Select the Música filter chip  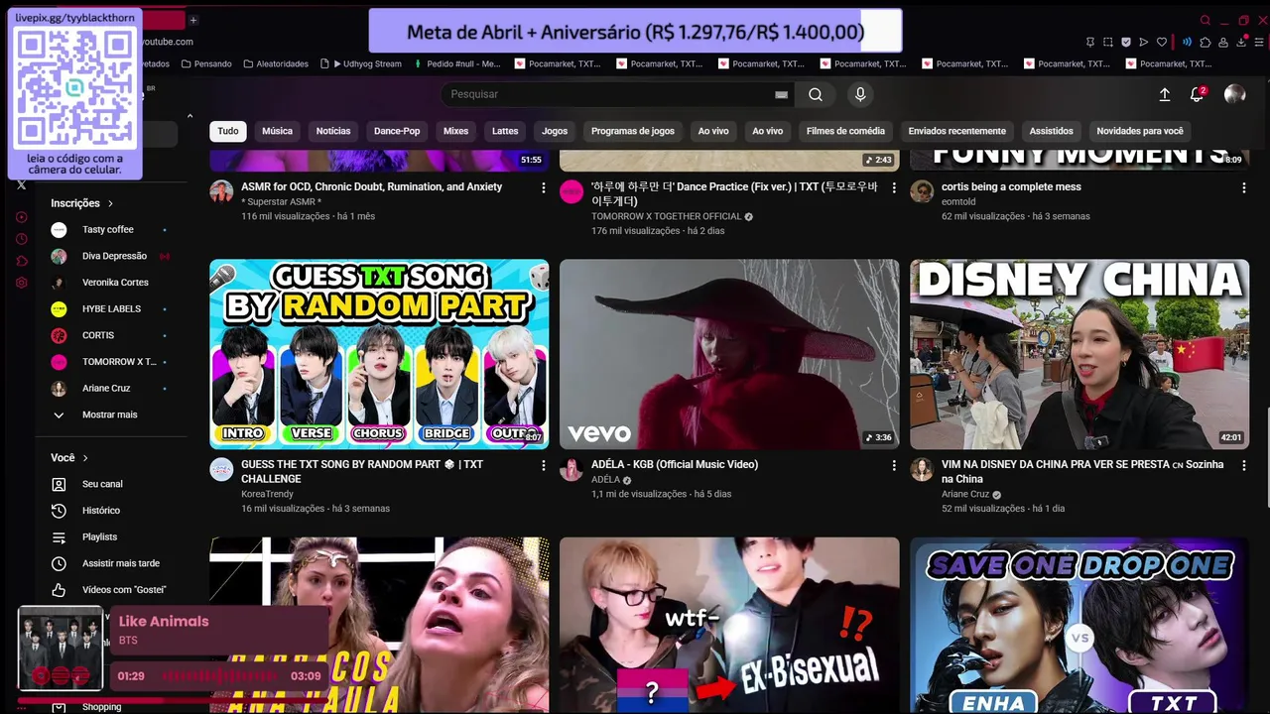tap(277, 131)
